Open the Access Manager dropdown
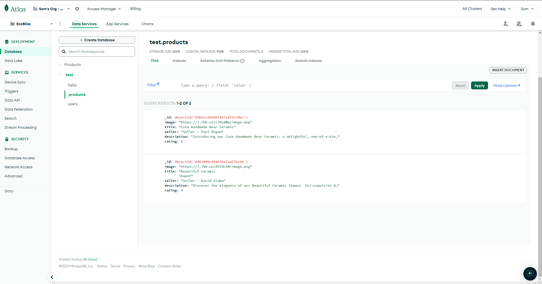The height and width of the screenshot is (284, 542). click(x=104, y=9)
